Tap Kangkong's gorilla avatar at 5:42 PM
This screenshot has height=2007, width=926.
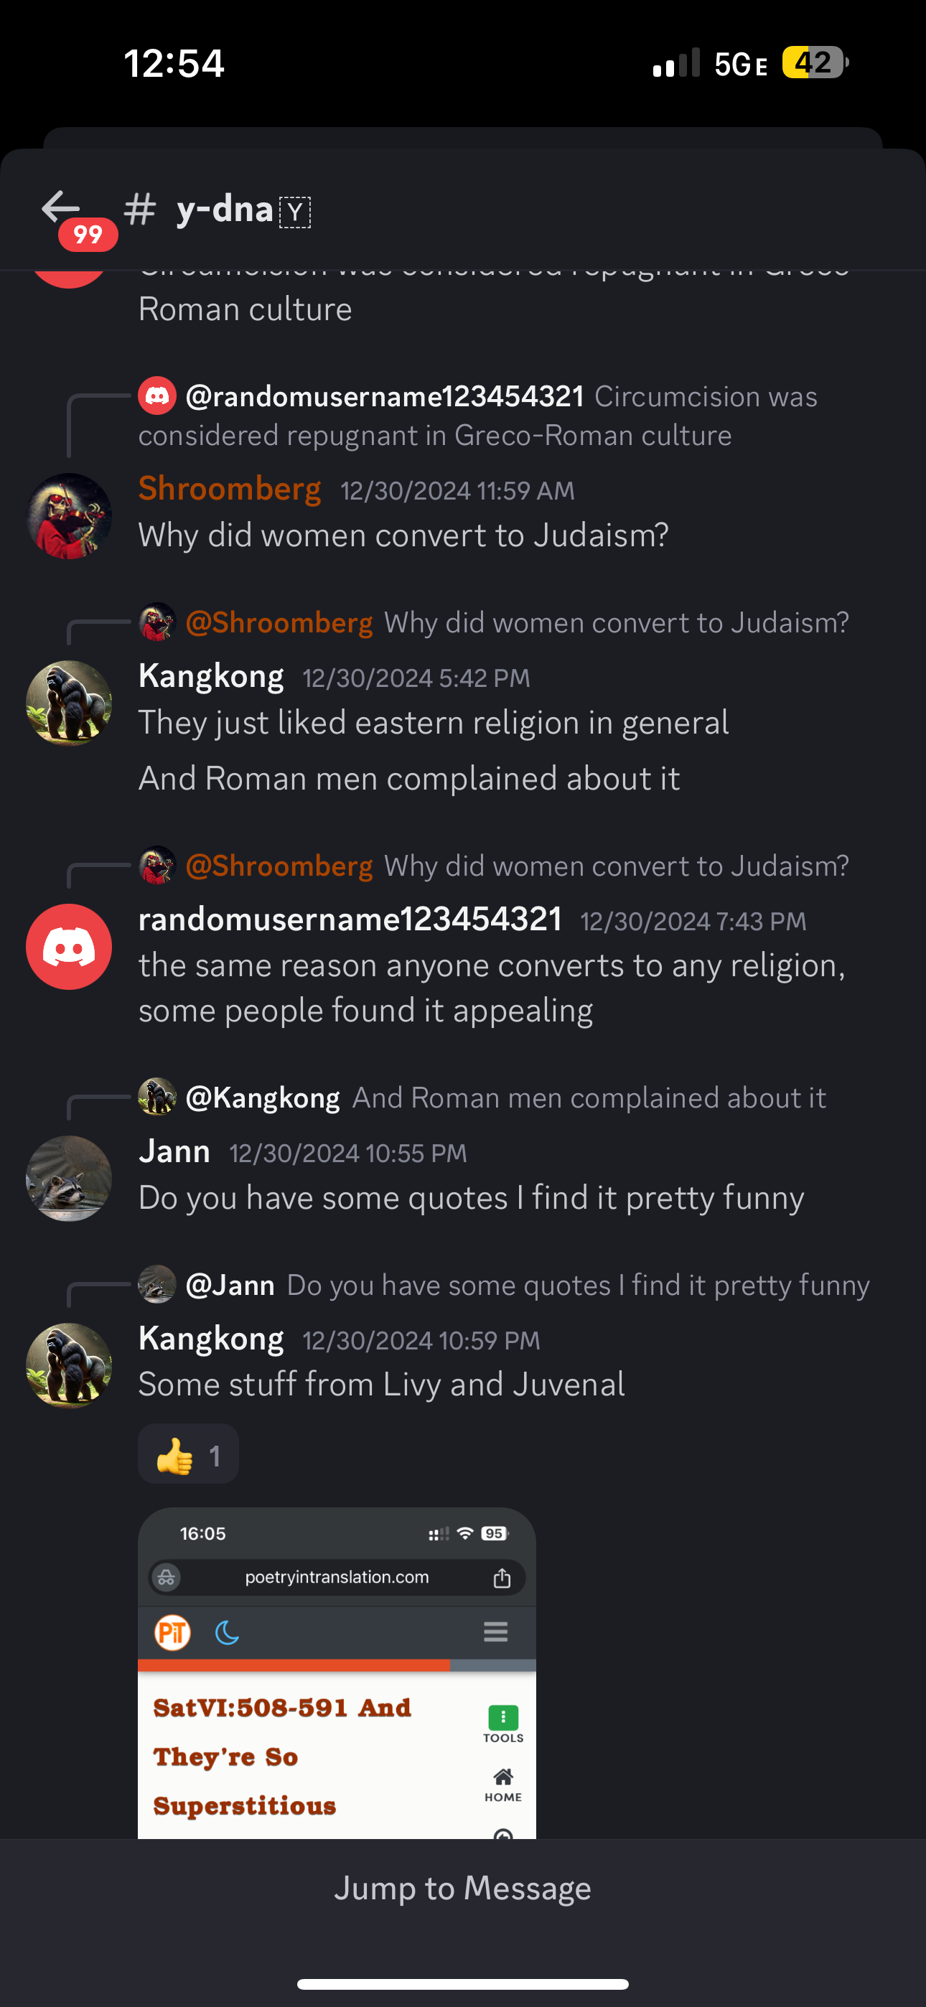[x=69, y=703]
